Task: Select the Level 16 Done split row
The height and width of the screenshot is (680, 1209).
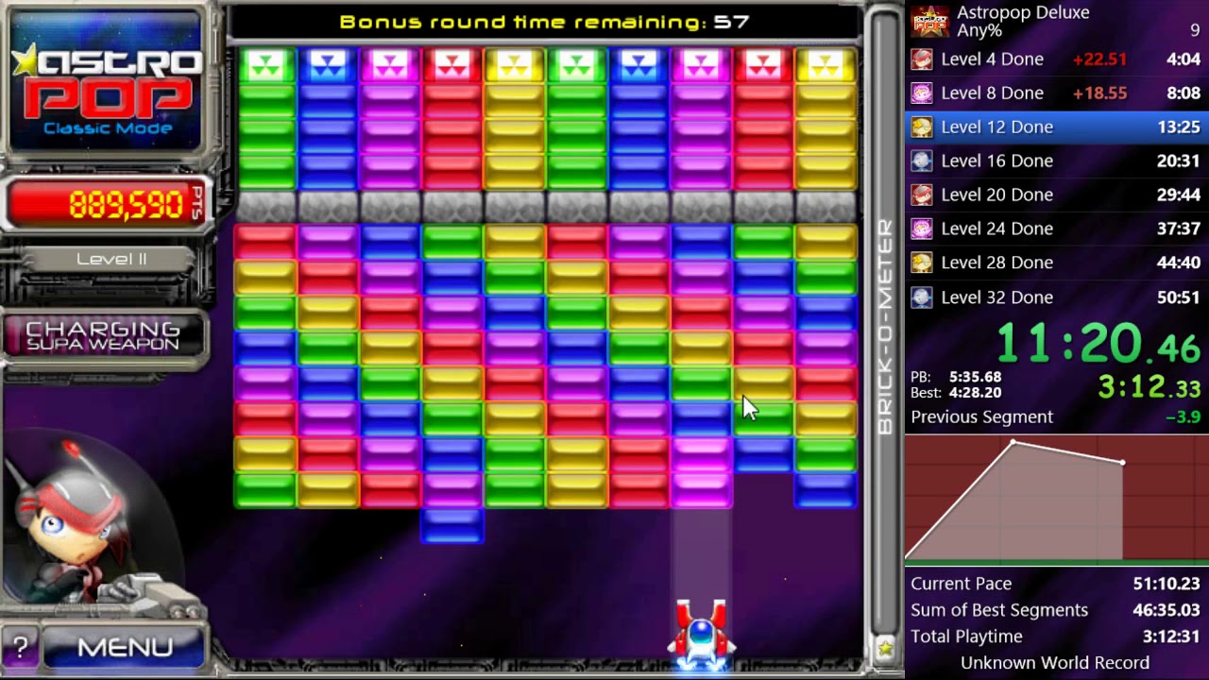Action: coord(1057,161)
